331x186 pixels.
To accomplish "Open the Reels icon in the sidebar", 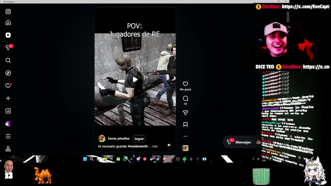I will (x=8, y=35).
